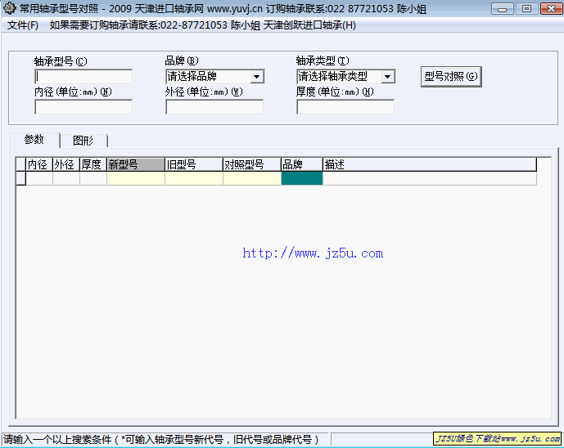Expand the 请选择品牌 brand dropdown arrow
Viewport: 564px width, 448px height.
pyautogui.click(x=257, y=77)
